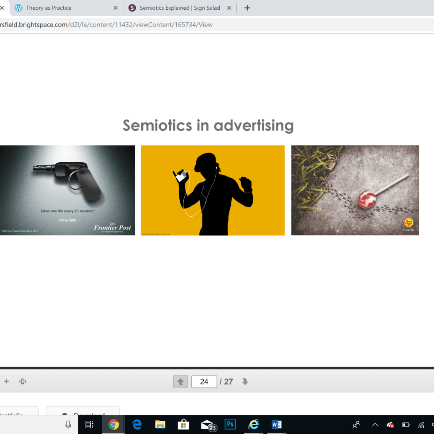Show hidden system tray icons
The height and width of the screenshot is (434, 434).
pos(375,425)
